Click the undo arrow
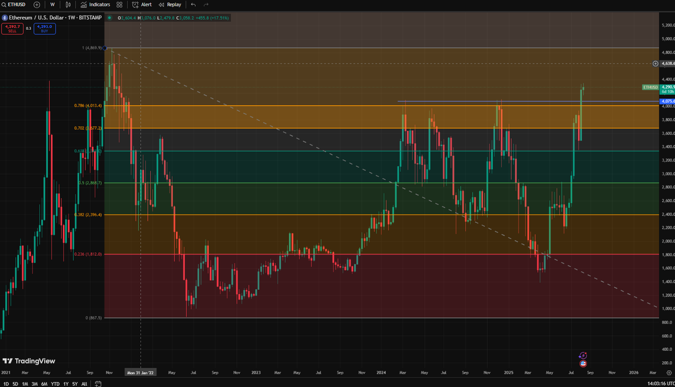Viewport: 675px width, 387px height. [x=193, y=4]
